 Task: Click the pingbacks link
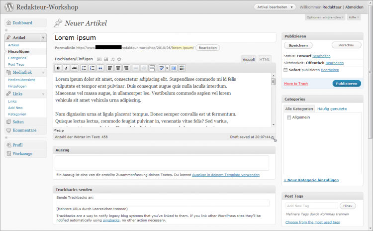coord(111,220)
